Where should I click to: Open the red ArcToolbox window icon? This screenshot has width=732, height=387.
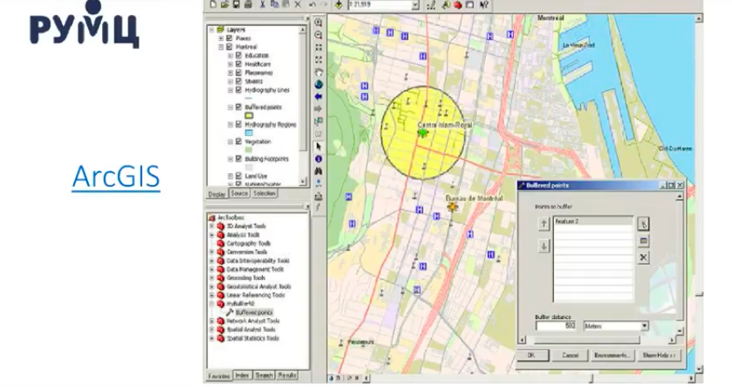[x=458, y=5]
